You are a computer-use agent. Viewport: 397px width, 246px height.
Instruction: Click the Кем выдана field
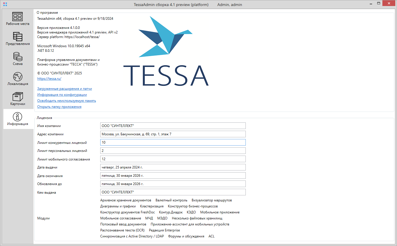tap(173, 192)
